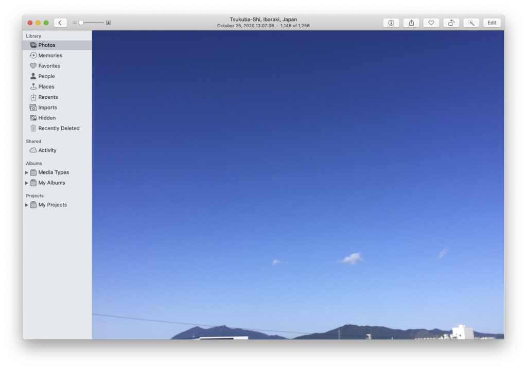Expand the My Albums disclosure triangle
527x369 pixels.
click(27, 183)
